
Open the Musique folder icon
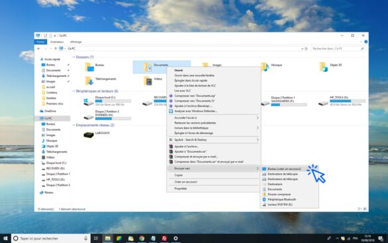pyautogui.click(x=265, y=67)
